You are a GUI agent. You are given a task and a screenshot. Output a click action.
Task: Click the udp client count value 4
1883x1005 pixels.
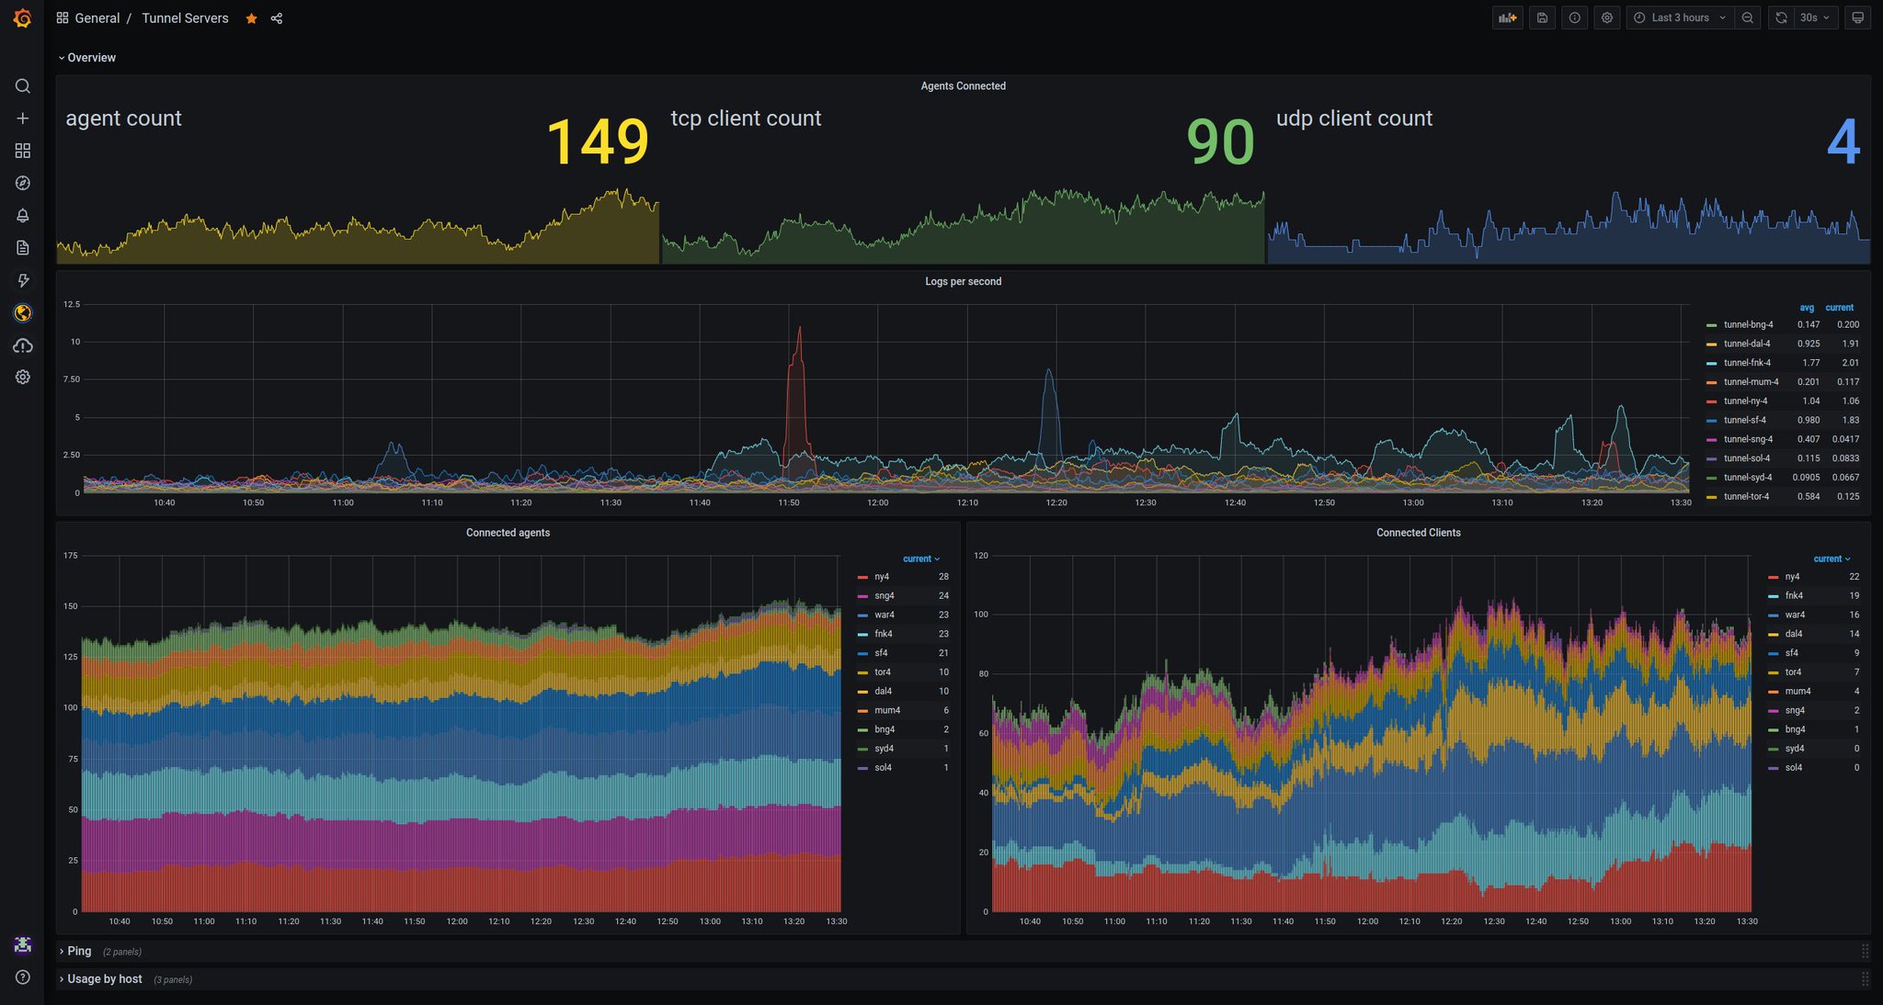(x=1843, y=142)
